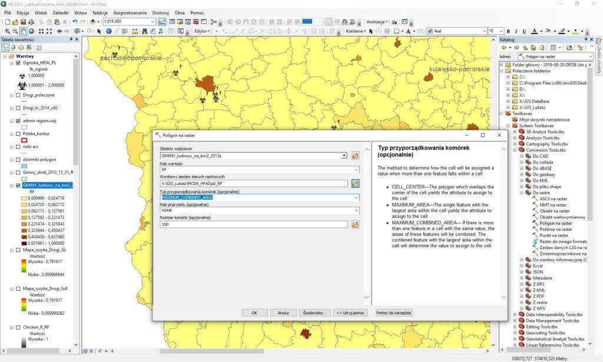Expand the 3D Analyst Tools.tbx toolbox
This screenshot has width=603, height=362.
tap(515, 132)
